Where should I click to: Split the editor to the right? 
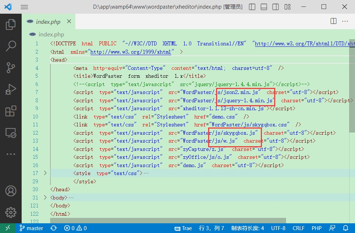333,21
